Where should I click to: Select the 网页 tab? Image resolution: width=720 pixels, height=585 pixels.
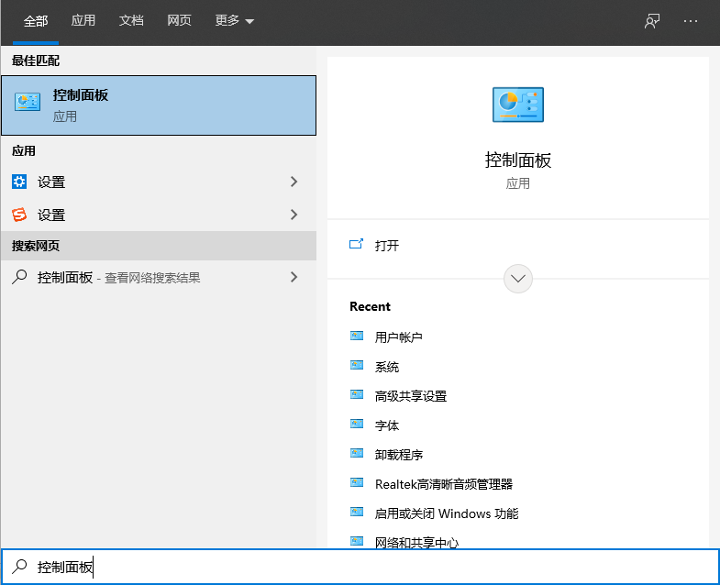point(179,21)
